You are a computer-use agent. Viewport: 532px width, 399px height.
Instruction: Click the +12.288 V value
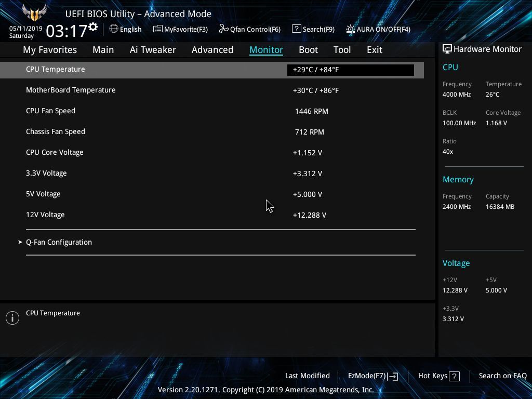(x=310, y=215)
